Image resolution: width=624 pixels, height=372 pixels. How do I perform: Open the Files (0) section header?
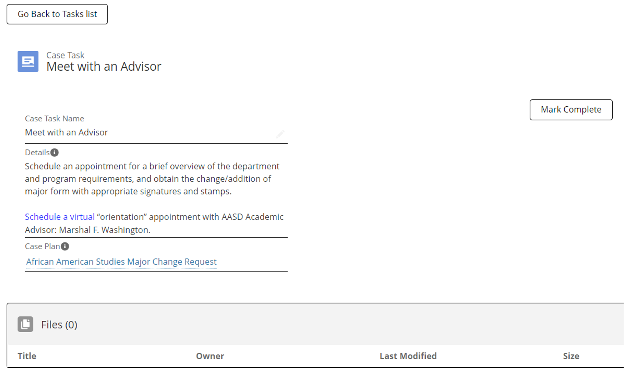(59, 325)
